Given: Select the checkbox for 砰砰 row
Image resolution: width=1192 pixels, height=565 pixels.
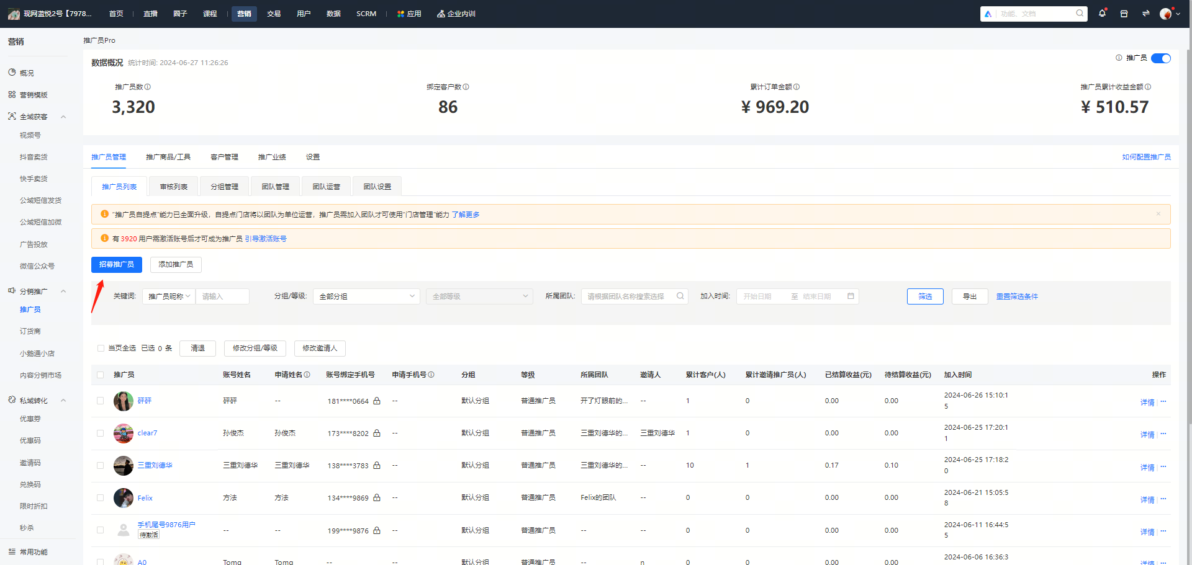Looking at the screenshot, I should [101, 401].
